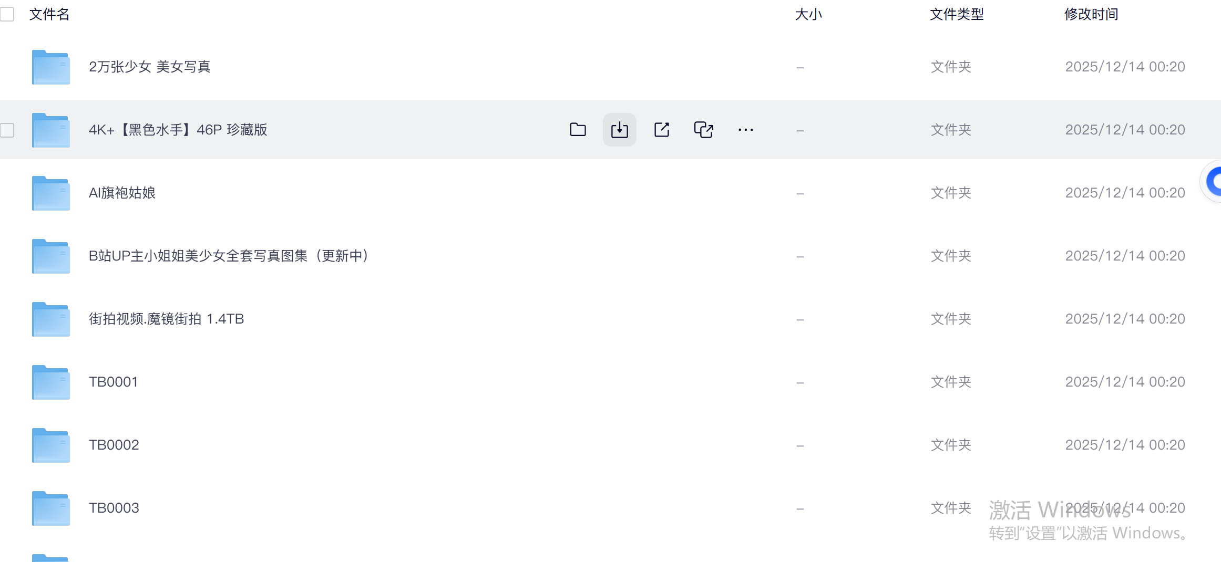Click the partially visible folder at the bottom
Screen dimensions: 1221x562
(50, 557)
